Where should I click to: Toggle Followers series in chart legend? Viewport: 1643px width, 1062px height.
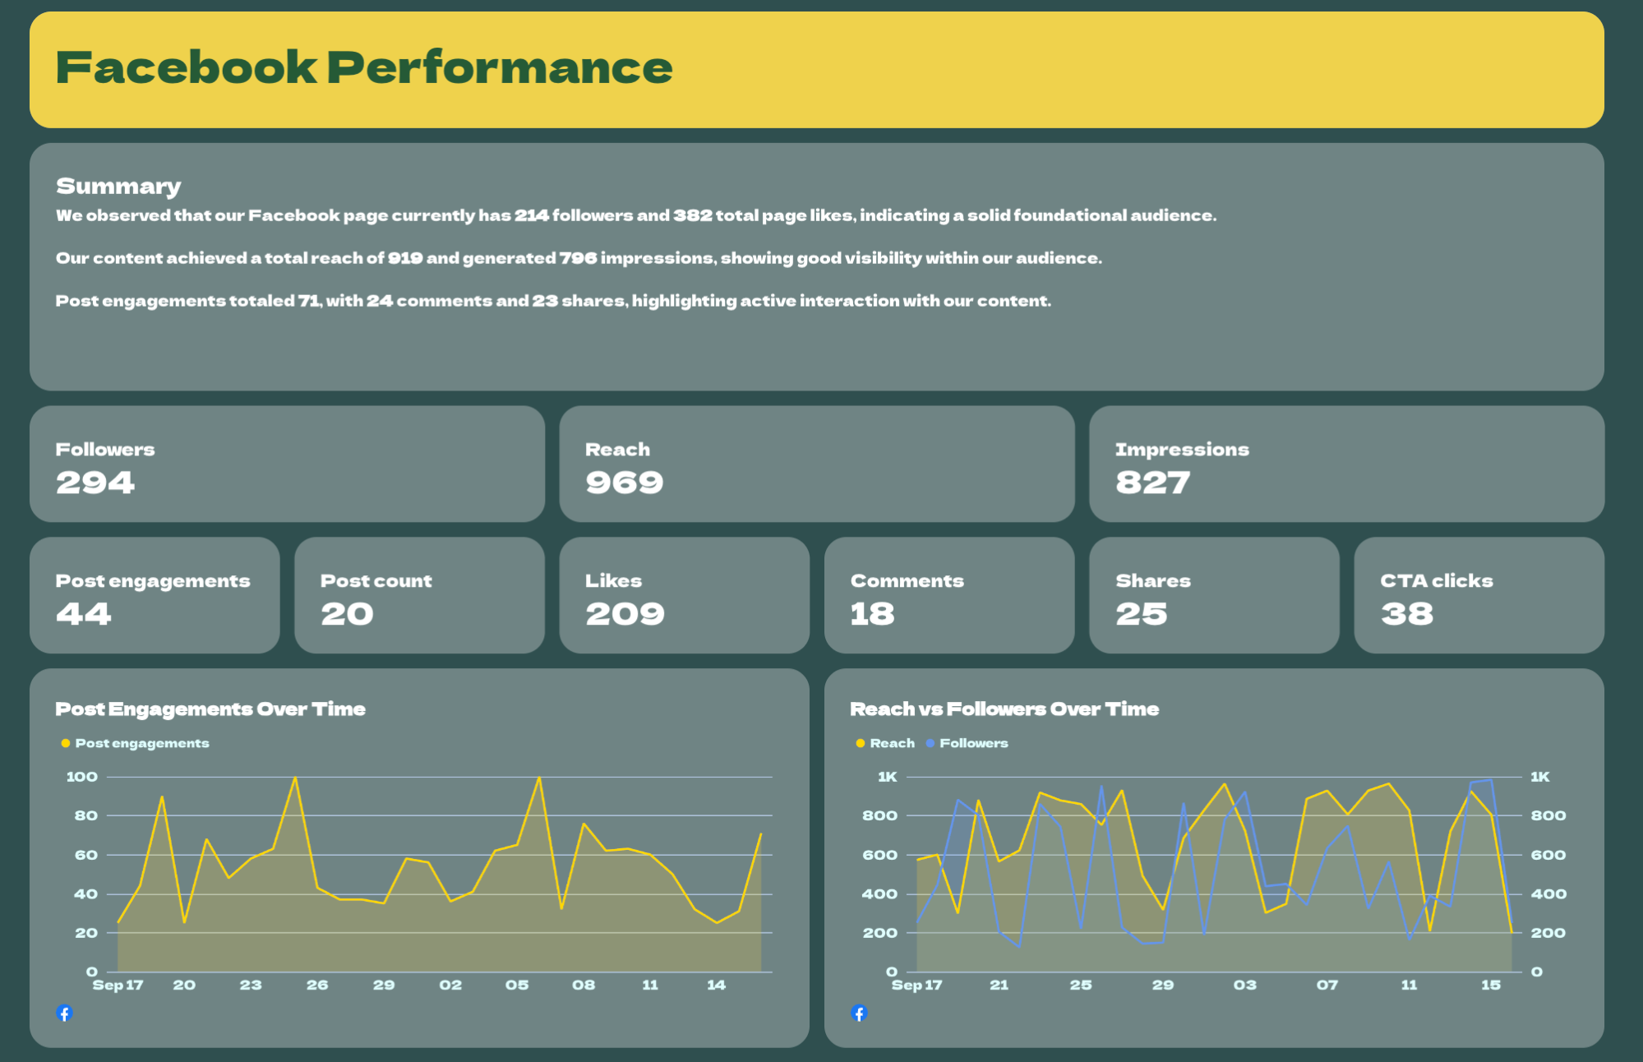[x=967, y=743]
